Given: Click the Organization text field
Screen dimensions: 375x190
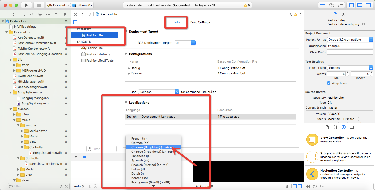Looking at the screenshot, I should 350,46.
